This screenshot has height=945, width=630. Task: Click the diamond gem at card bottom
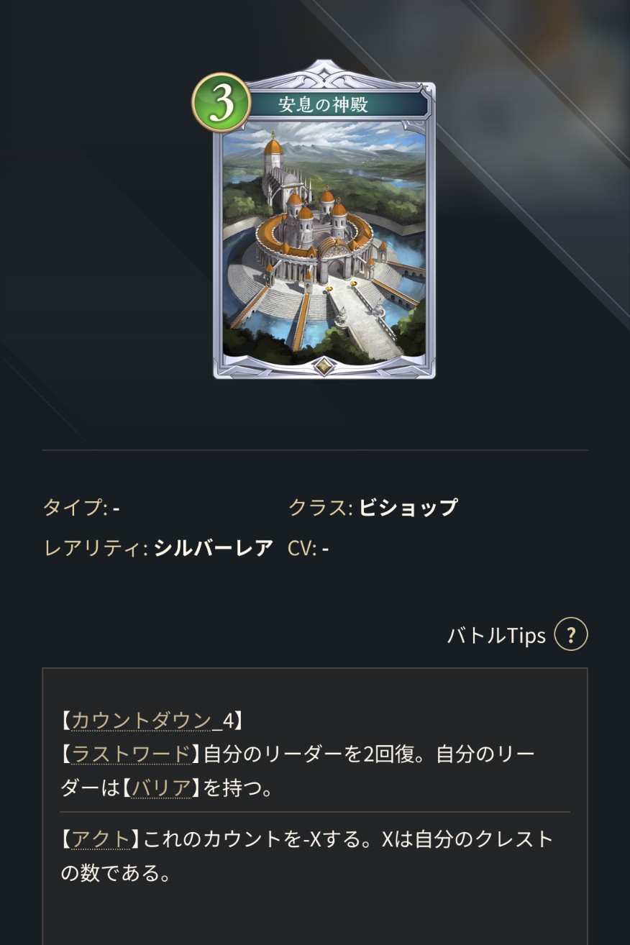tap(325, 365)
